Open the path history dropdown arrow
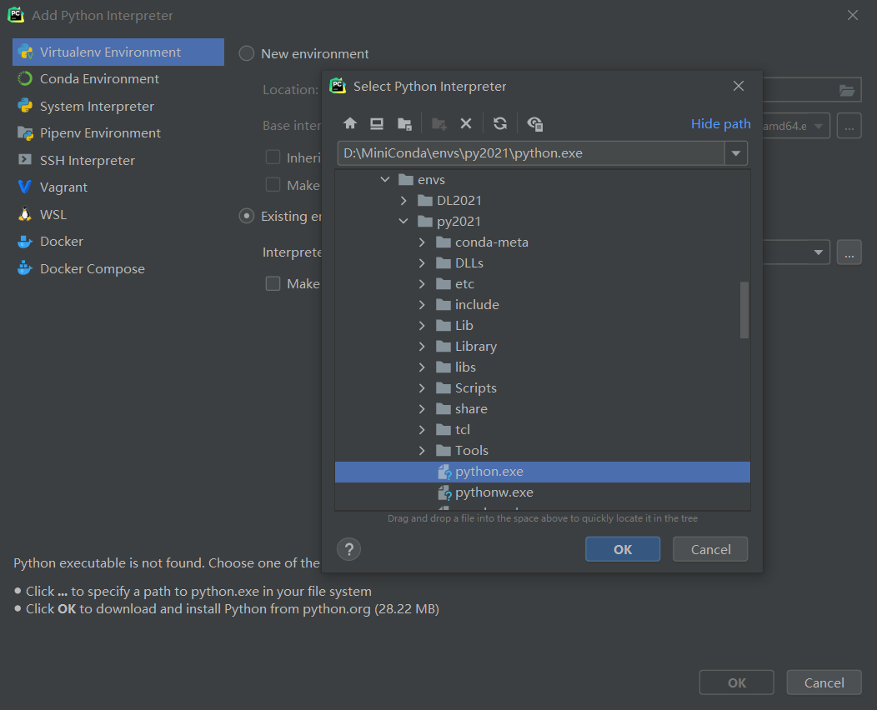Image resolution: width=877 pixels, height=710 pixels. tap(736, 153)
